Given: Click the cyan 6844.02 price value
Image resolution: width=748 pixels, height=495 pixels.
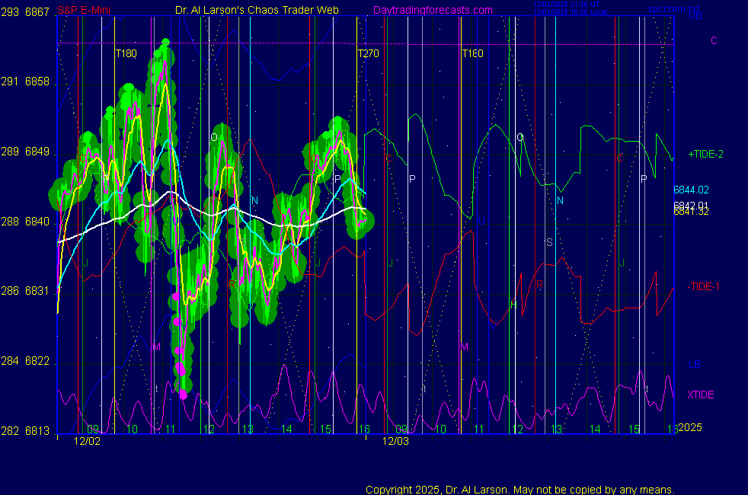Looking at the screenshot, I should 691,190.
